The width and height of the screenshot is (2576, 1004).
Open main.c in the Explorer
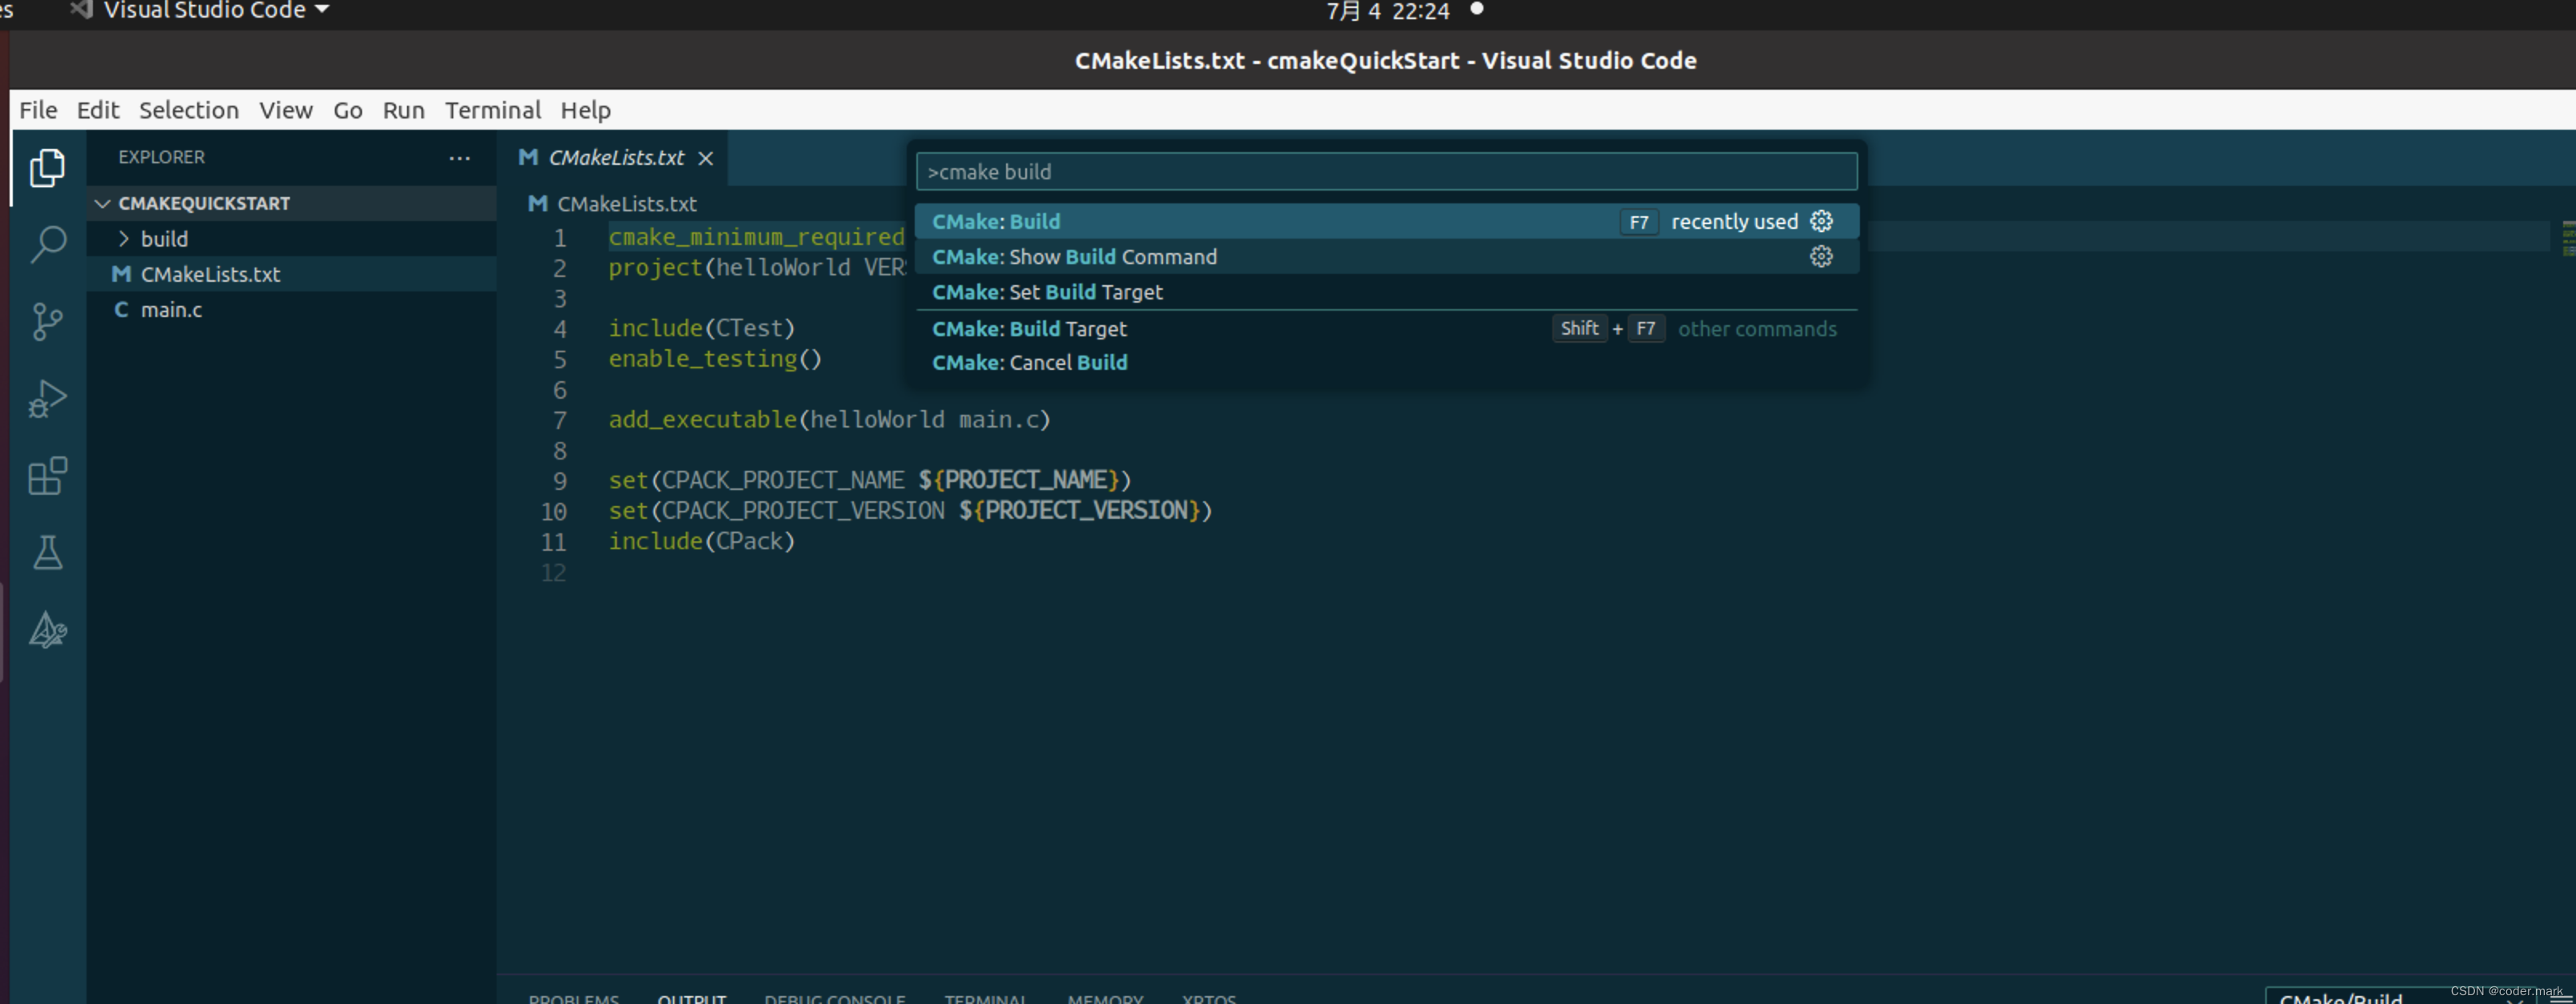[171, 310]
